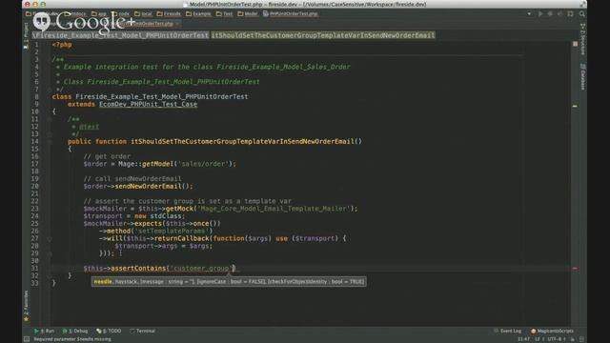The image size is (610, 343).
Task: Fold the @test docblock at line 11
Action: [x=50, y=119]
